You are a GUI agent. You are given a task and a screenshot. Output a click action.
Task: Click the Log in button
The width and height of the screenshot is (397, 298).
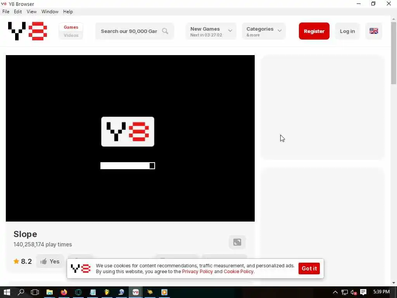pyautogui.click(x=347, y=31)
